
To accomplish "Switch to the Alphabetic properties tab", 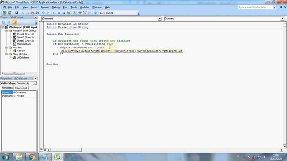I will tap(7, 88).
